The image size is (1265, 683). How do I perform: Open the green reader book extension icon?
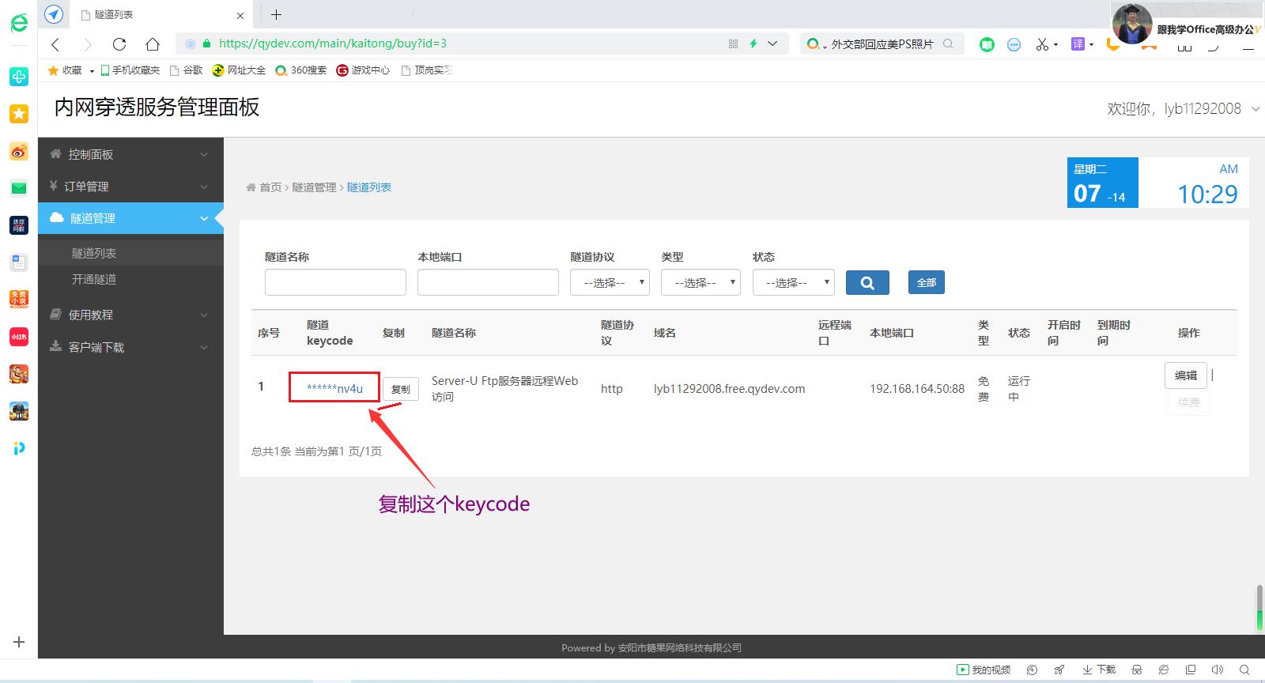tap(987, 44)
